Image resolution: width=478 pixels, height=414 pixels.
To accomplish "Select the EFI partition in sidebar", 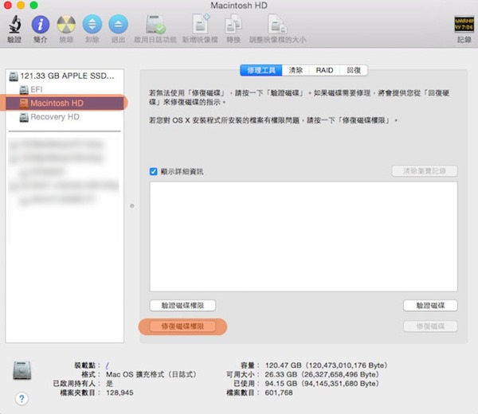I will pyautogui.click(x=65, y=89).
